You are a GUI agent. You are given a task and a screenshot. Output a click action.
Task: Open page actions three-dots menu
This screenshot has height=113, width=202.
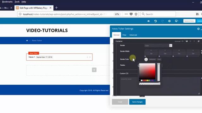point(126,14)
